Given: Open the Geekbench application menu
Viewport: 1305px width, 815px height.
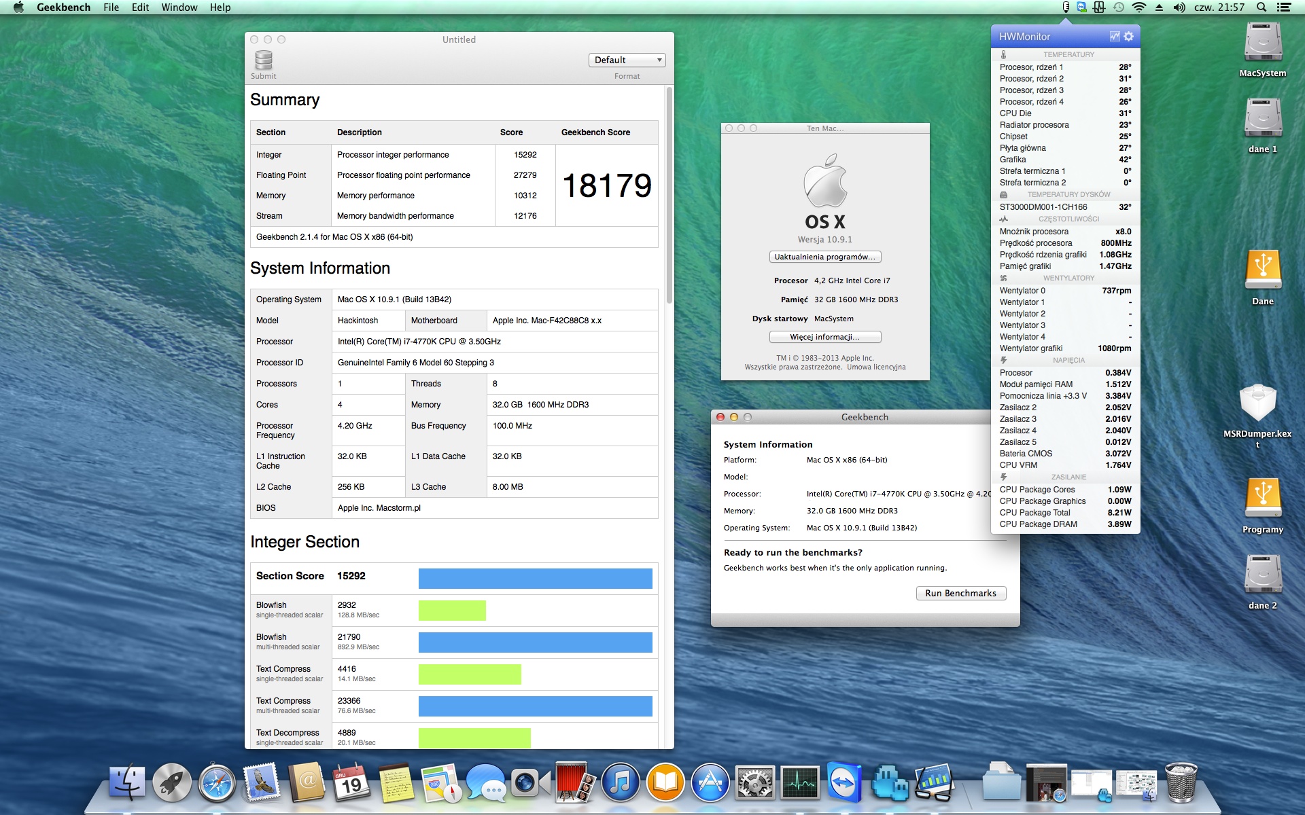Looking at the screenshot, I should click(64, 7).
